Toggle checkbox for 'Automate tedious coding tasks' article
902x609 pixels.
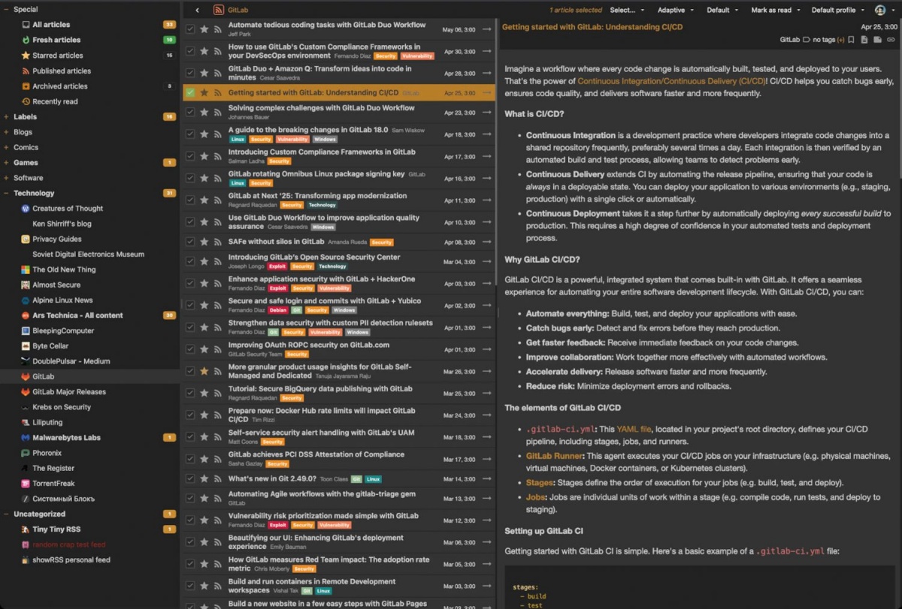click(190, 29)
